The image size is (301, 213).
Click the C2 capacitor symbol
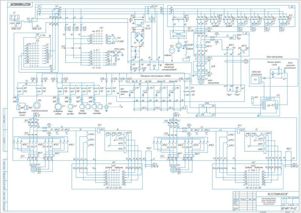tap(135, 57)
